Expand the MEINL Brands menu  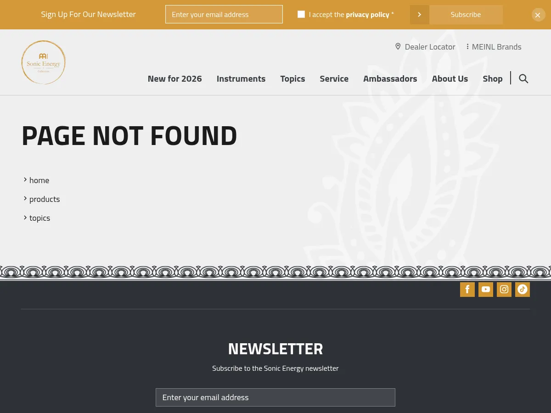click(494, 47)
